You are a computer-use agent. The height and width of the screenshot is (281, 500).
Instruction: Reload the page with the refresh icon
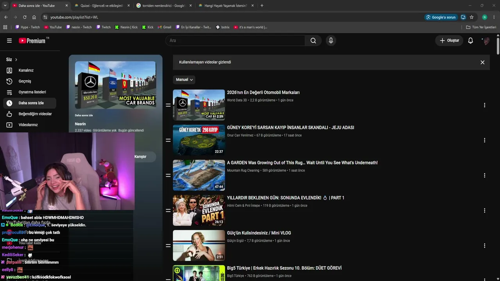25,17
